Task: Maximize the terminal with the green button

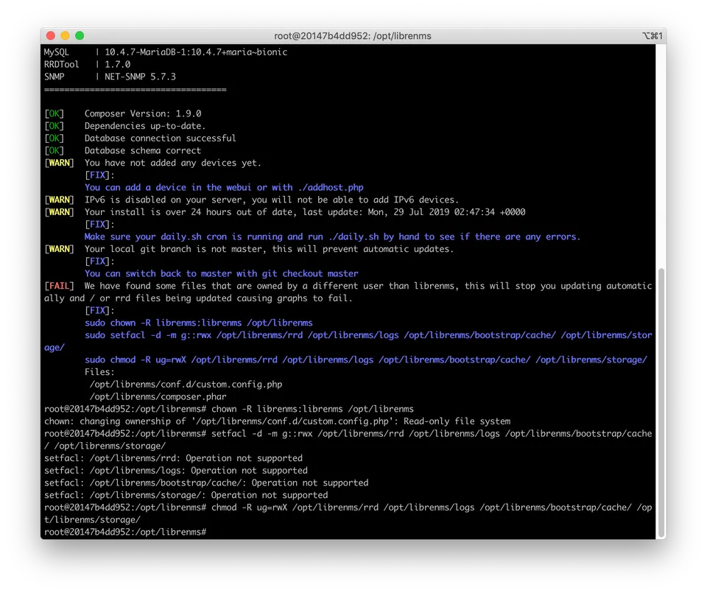Action: (80, 35)
